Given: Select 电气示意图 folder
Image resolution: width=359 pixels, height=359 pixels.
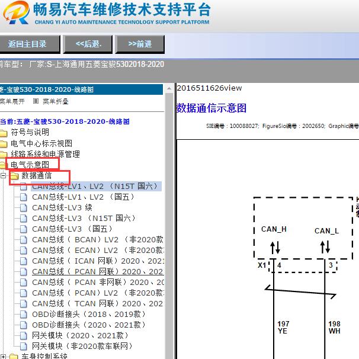Looking at the screenshot, I should (30, 164).
